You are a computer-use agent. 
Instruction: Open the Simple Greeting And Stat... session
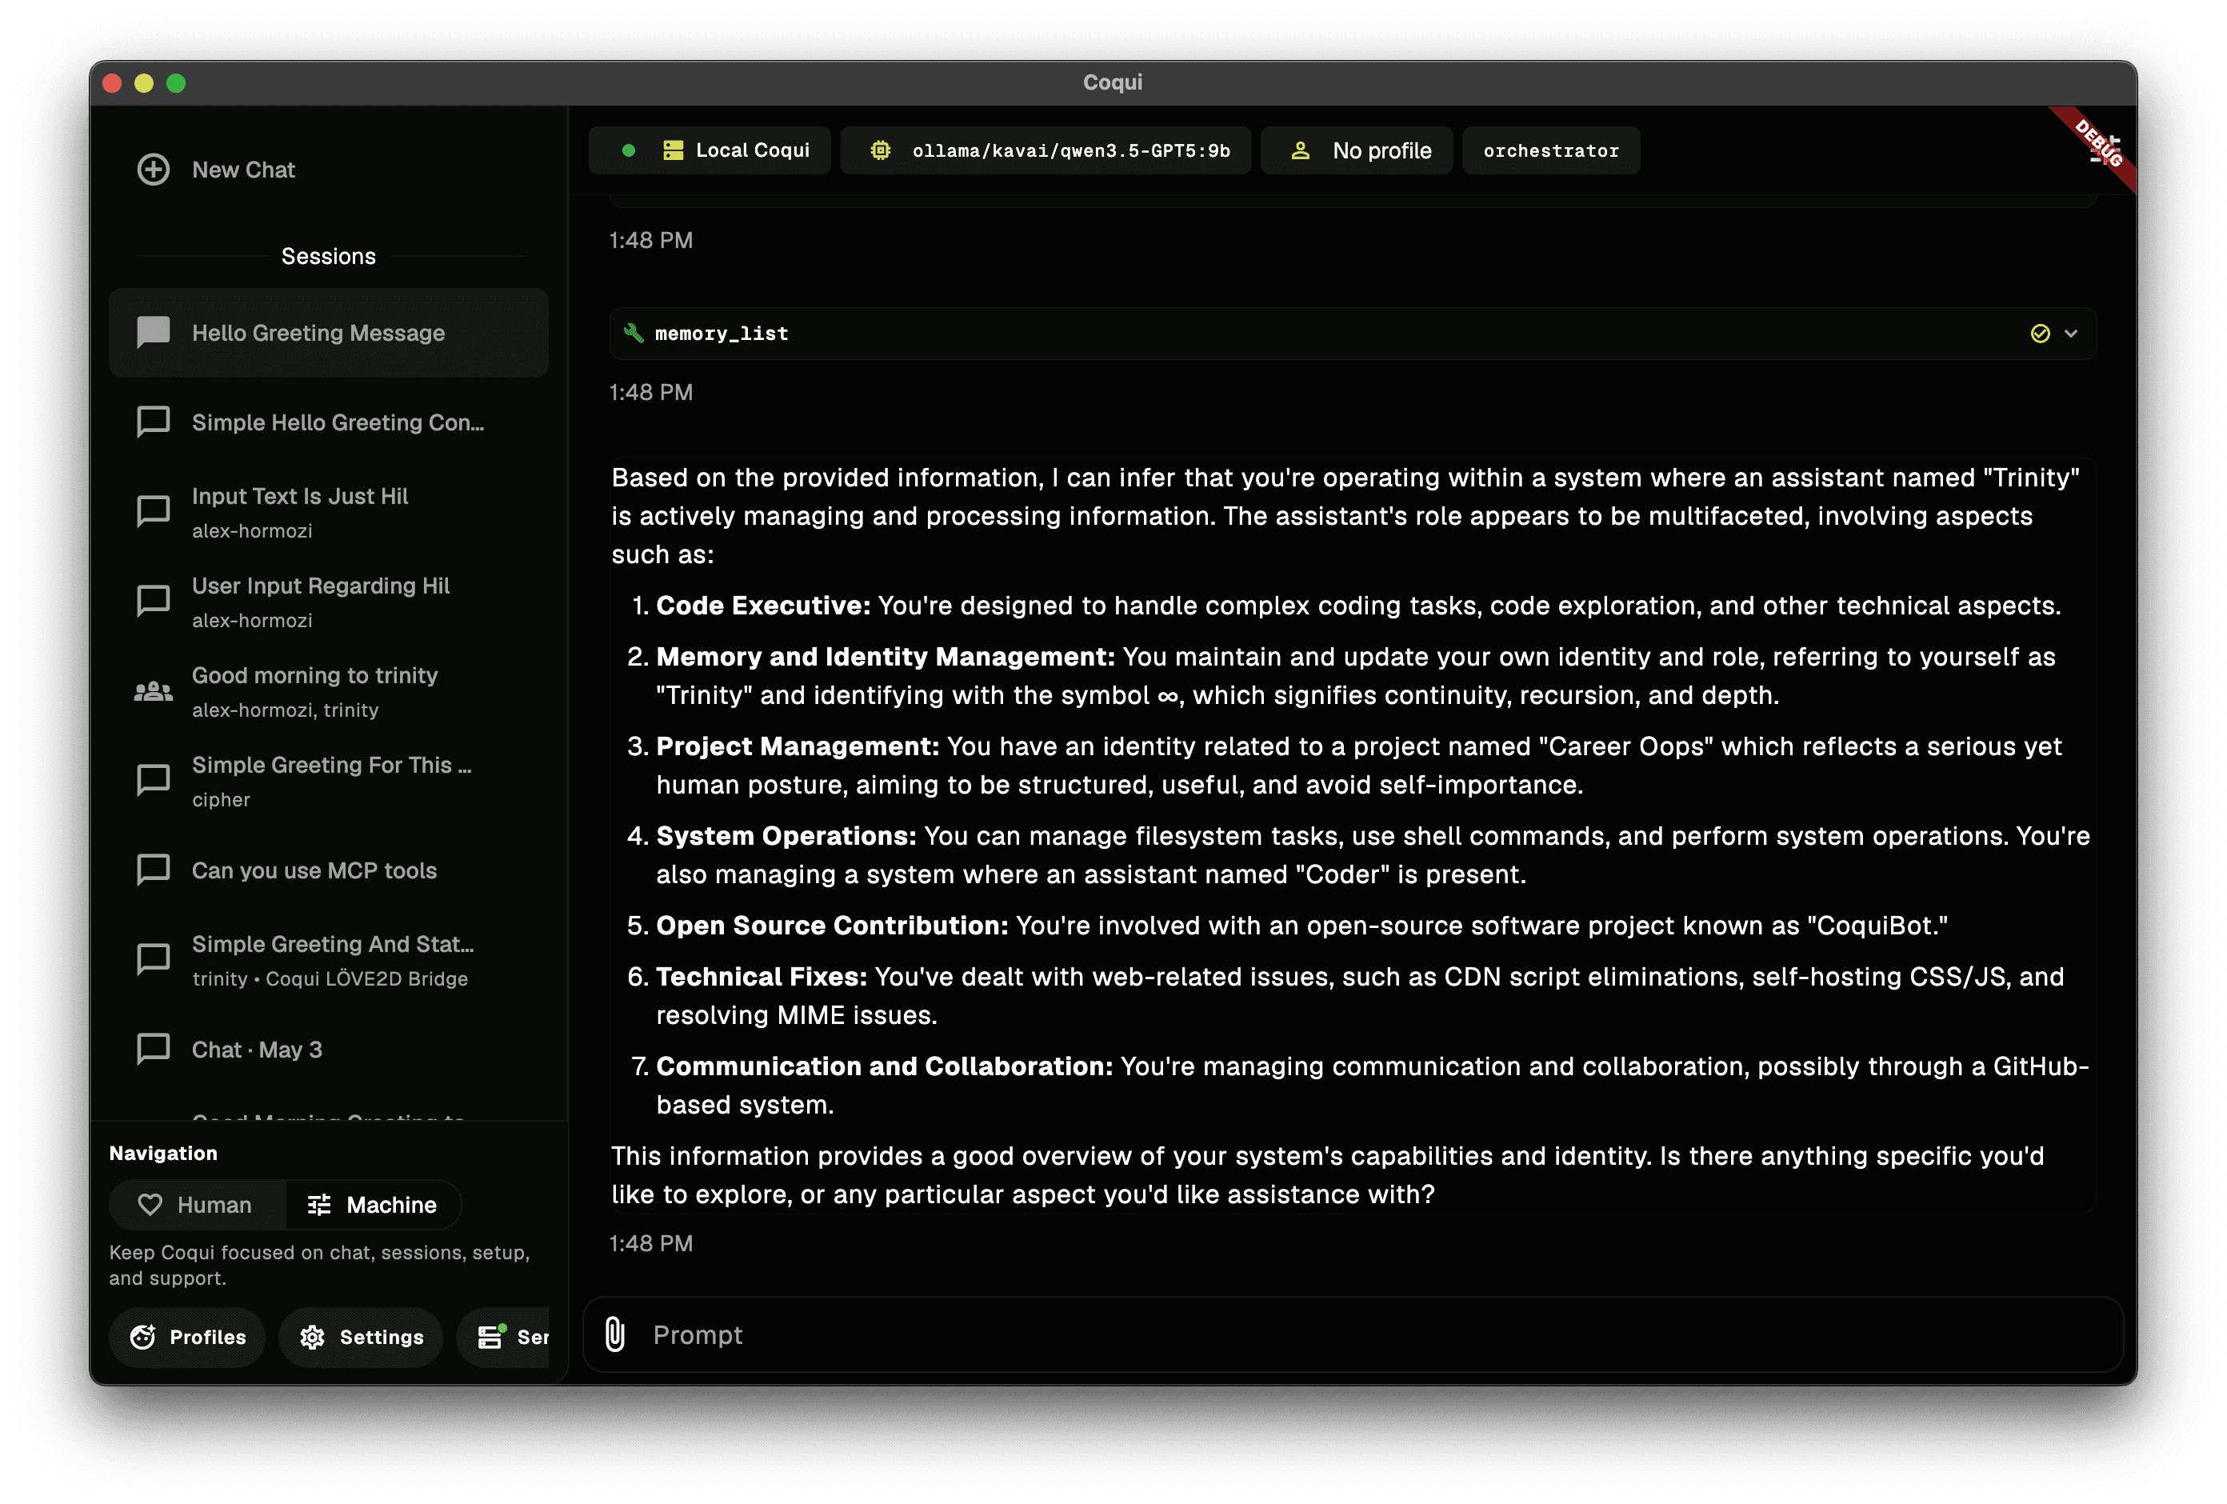(329, 961)
